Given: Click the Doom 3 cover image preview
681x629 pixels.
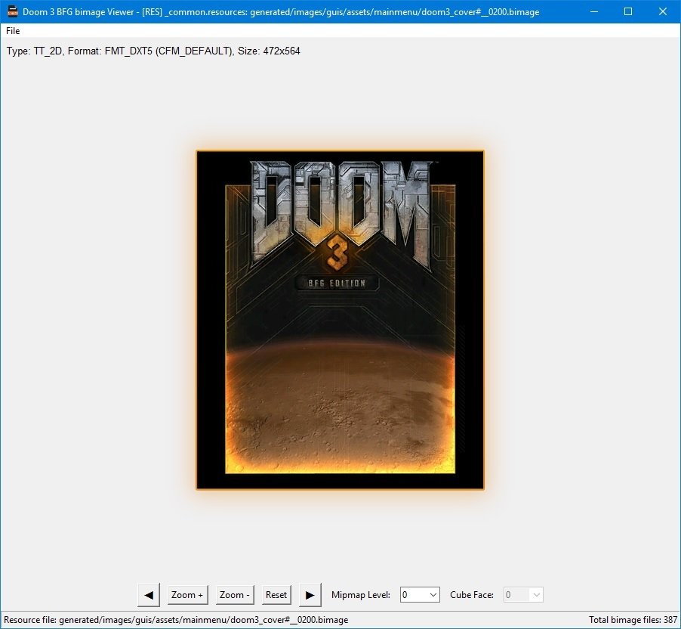Looking at the screenshot, I should tap(340, 320).
